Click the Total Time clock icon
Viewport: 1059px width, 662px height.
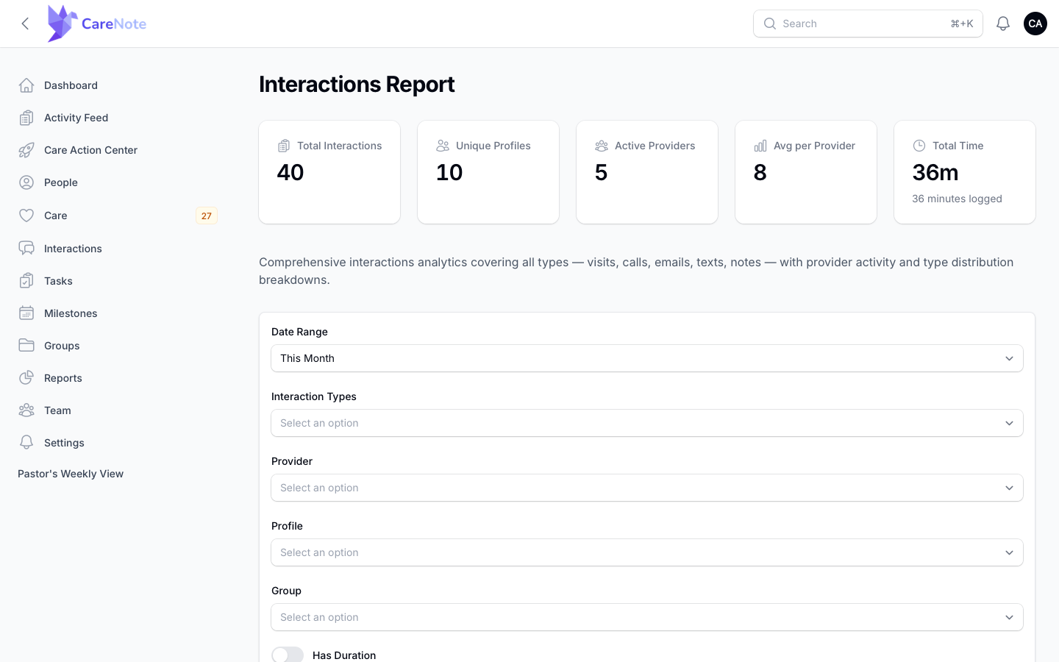click(919, 146)
